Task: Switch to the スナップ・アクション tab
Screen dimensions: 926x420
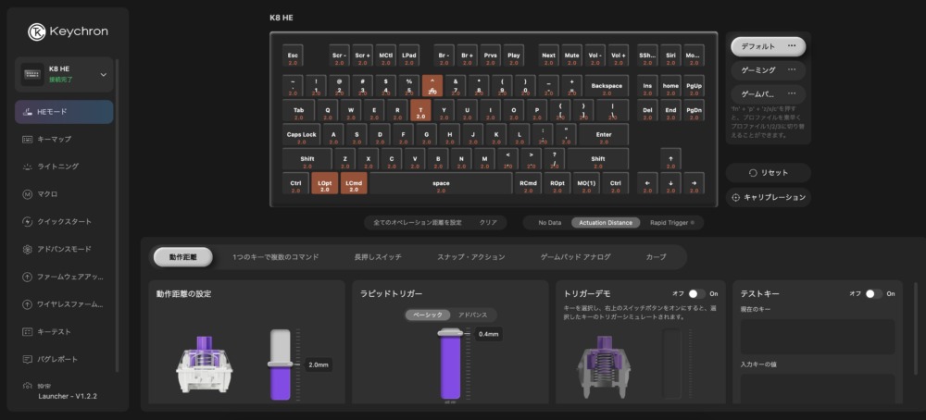Action: click(470, 256)
